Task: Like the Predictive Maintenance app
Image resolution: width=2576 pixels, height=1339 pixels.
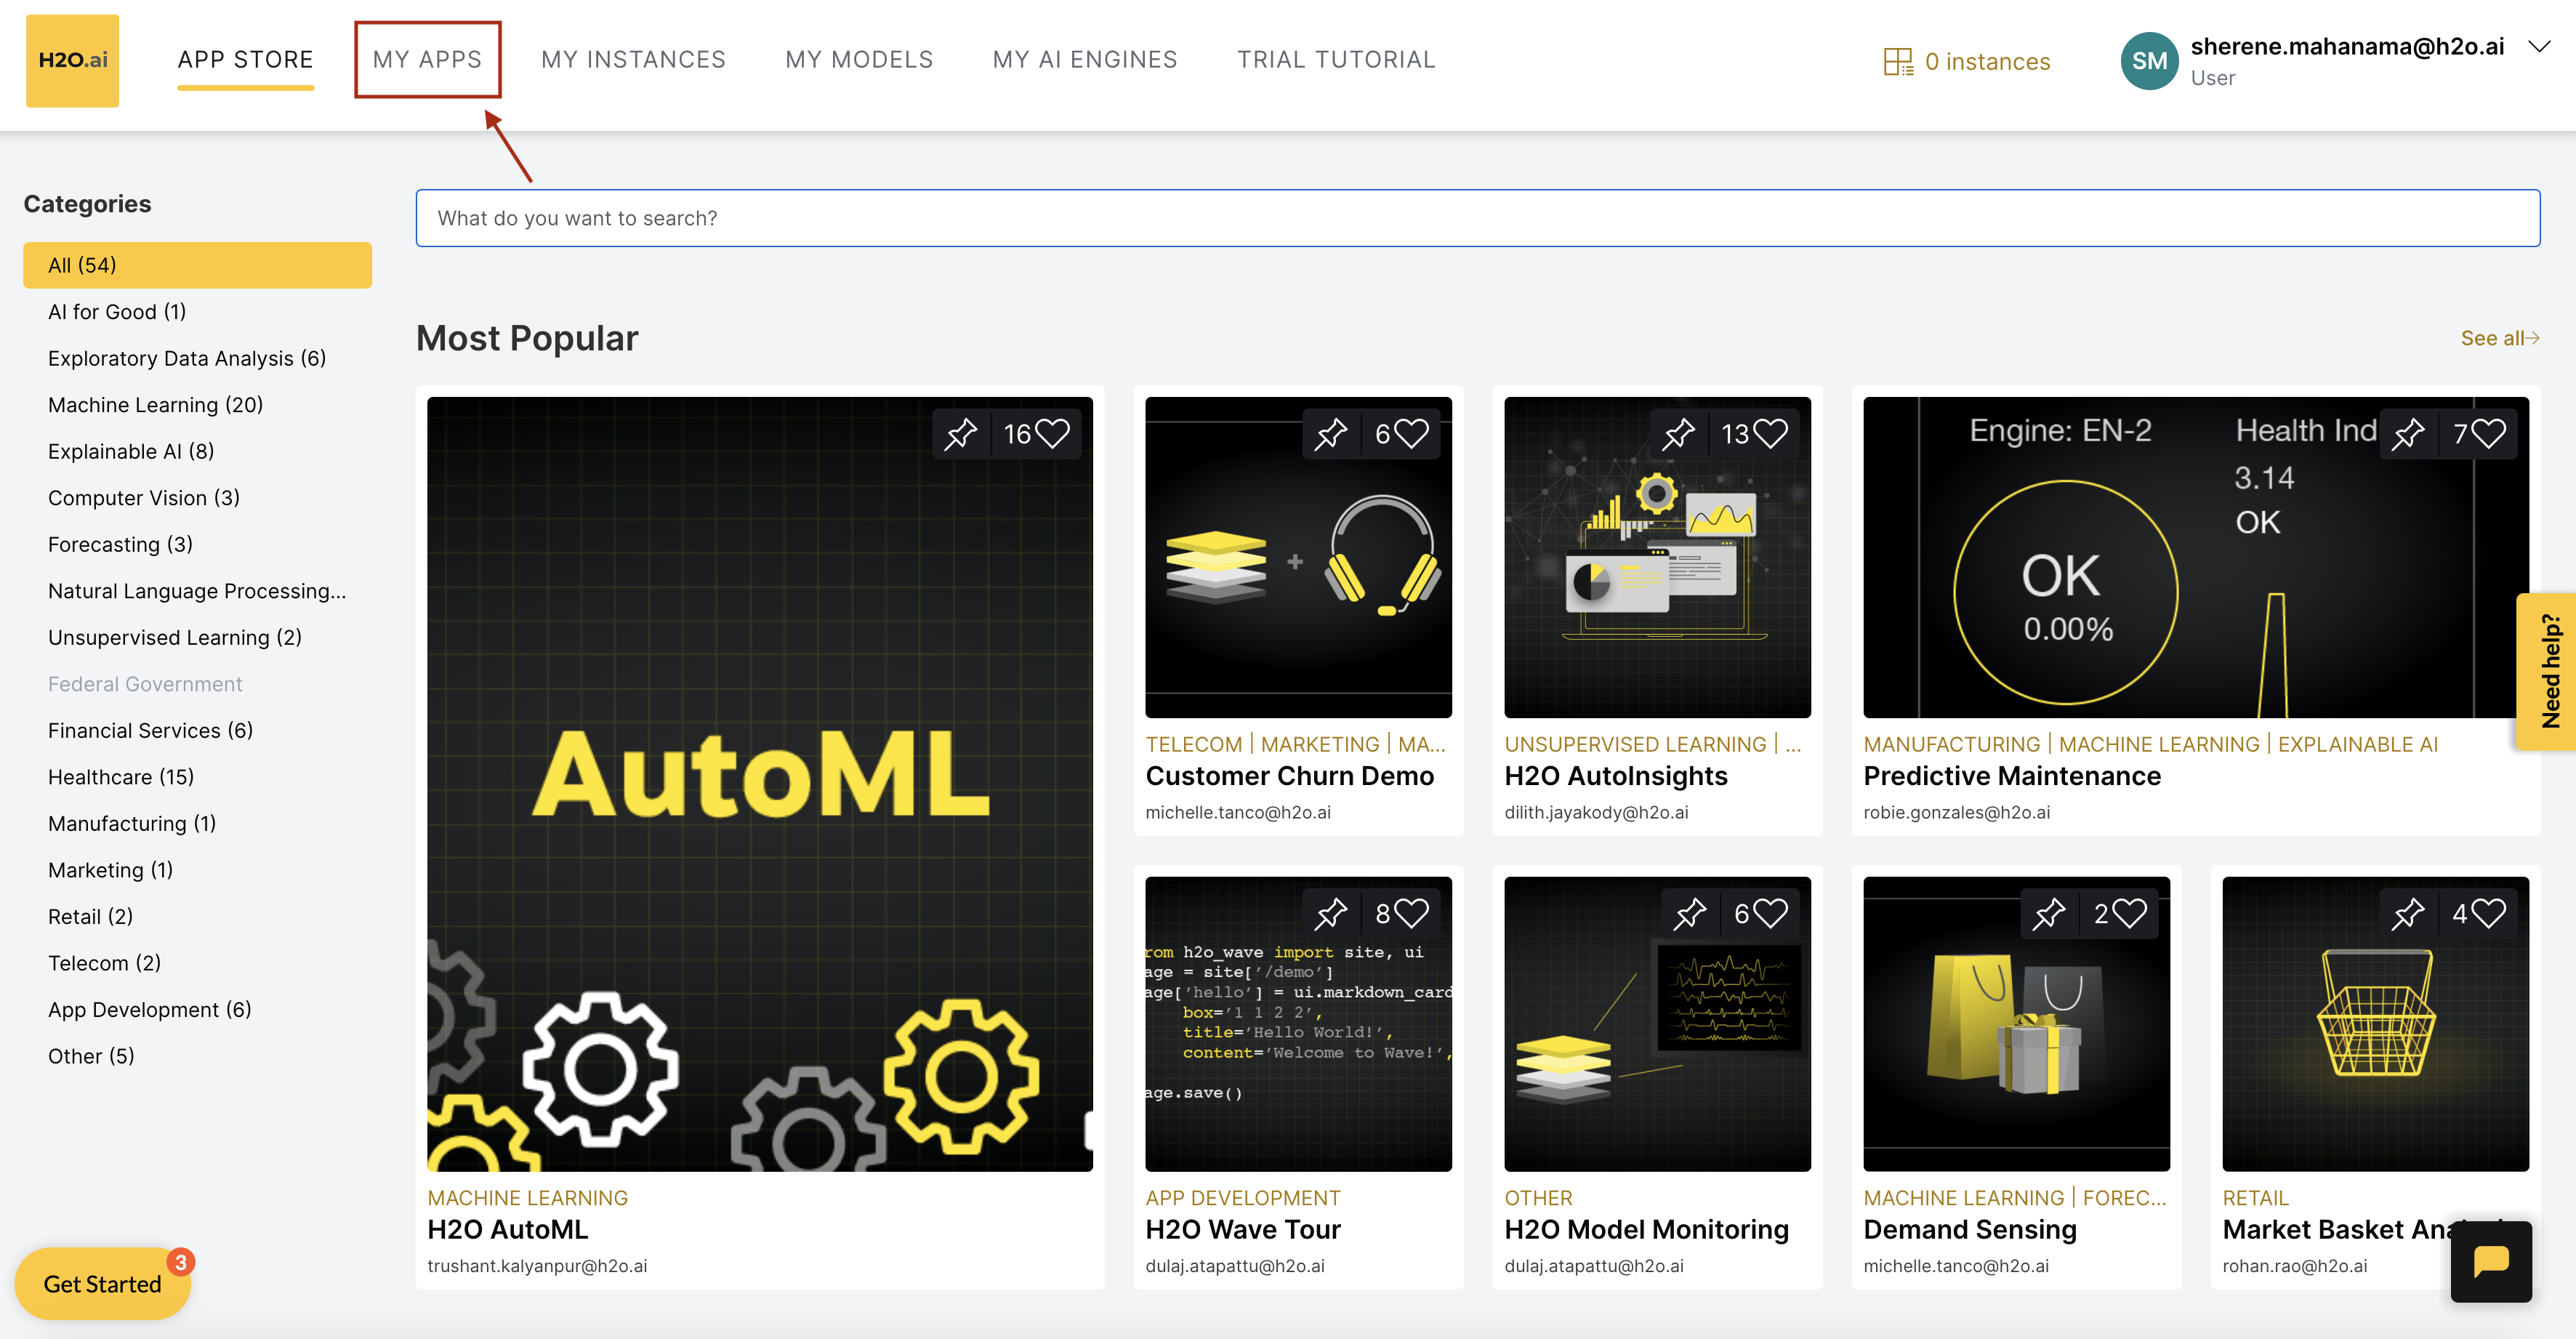Action: (x=2488, y=434)
